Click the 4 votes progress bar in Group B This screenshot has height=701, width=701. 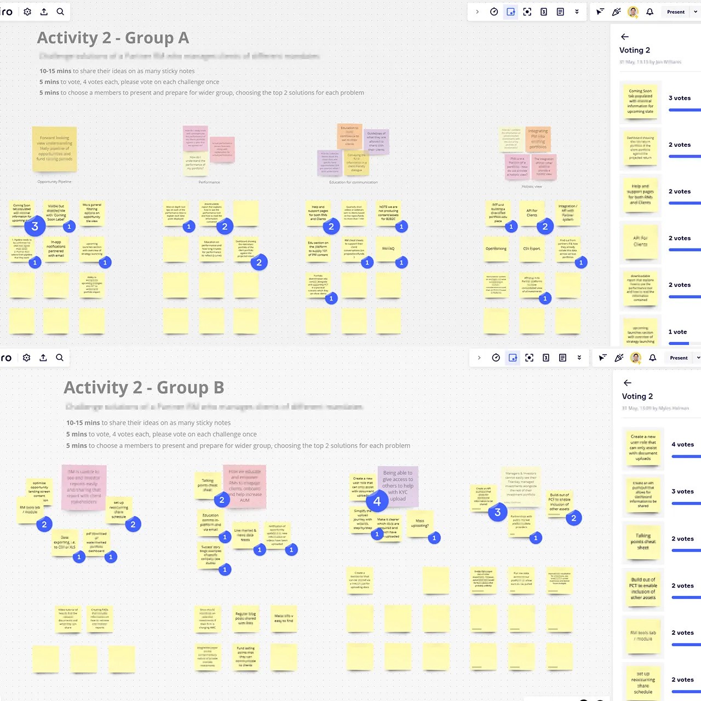686,456
